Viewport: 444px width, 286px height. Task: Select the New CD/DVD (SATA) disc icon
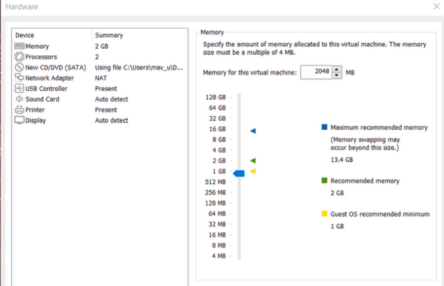click(x=20, y=68)
